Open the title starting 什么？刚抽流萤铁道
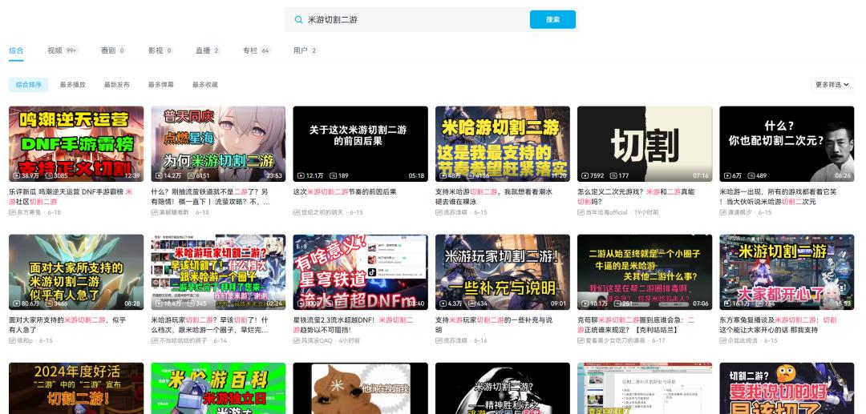Viewport: 866px width, 414px height. pos(211,197)
